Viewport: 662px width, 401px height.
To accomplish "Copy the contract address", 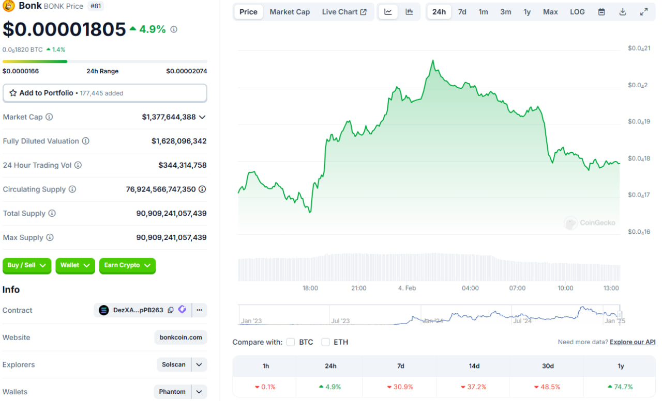I will pos(171,310).
